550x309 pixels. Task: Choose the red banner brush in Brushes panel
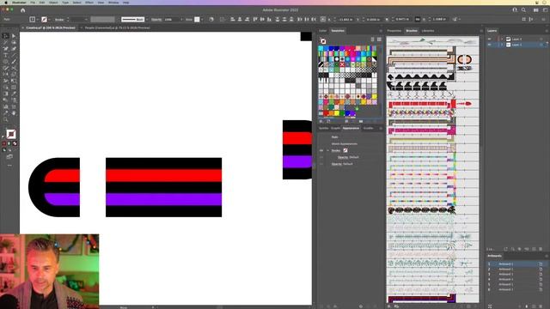[x=430, y=104]
